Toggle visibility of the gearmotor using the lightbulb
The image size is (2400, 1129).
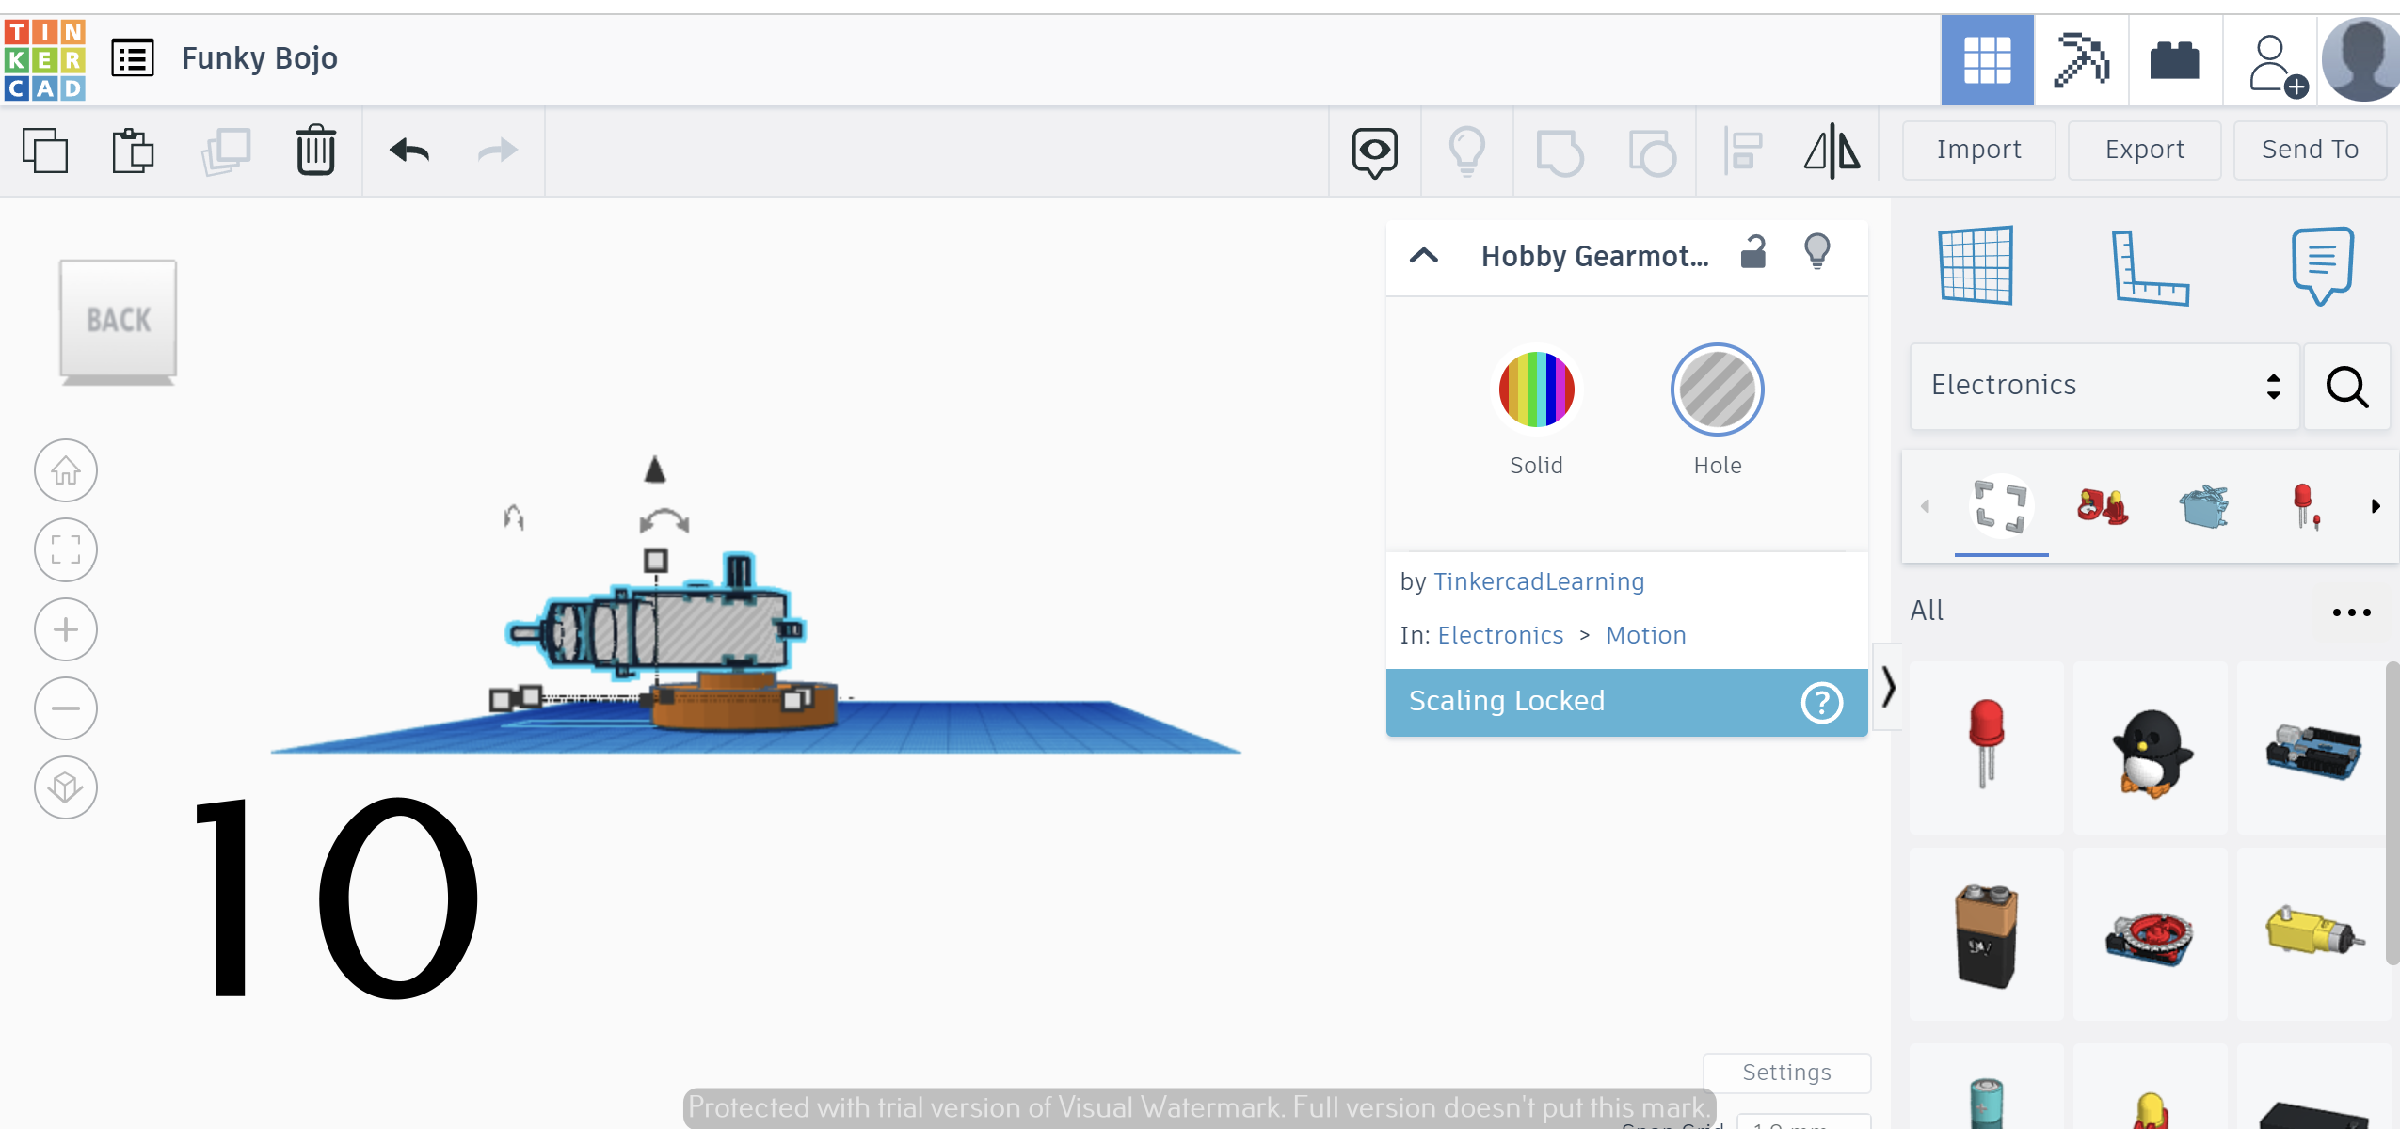pos(1818,252)
